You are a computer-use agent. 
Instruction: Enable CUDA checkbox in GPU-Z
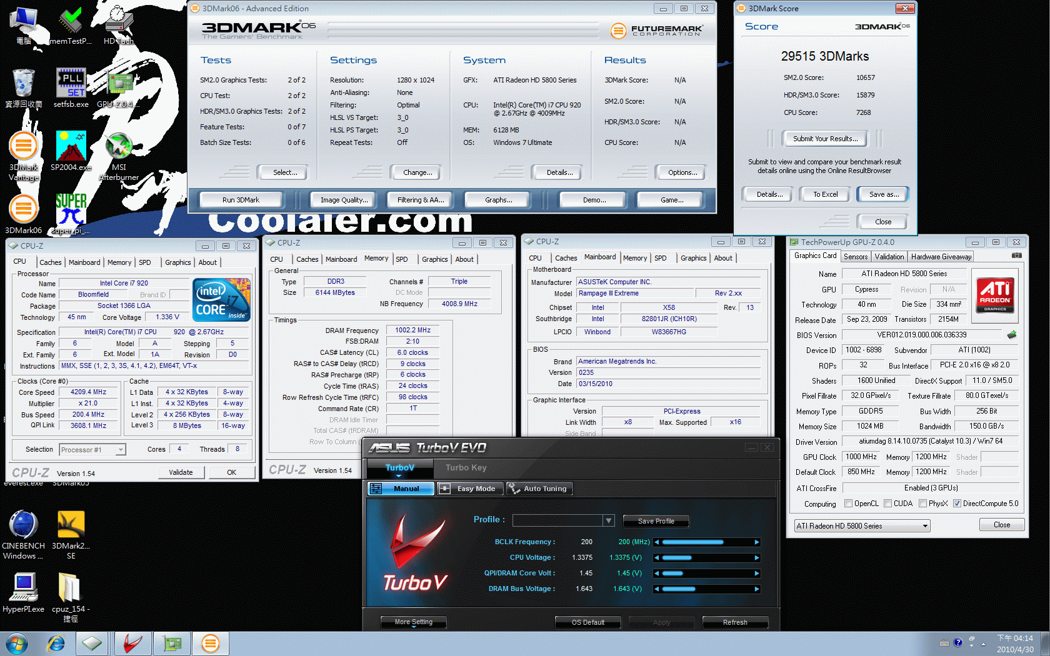pyautogui.click(x=887, y=504)
